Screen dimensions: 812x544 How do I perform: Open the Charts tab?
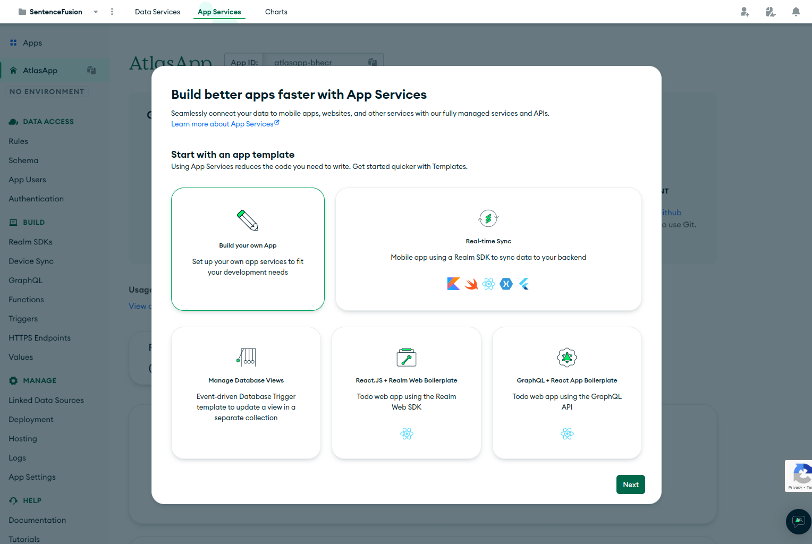pyautogui.click(x=276, y=12)
